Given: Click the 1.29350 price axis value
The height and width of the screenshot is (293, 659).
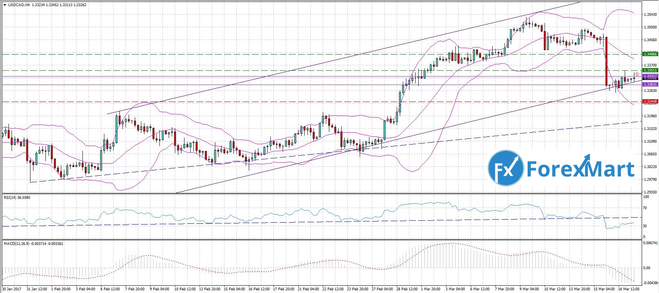Looking at the screenshot, I should tap(650, 192).
